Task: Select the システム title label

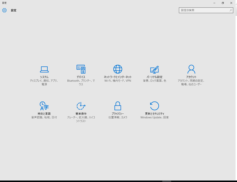Action: (x=44, y=77)
